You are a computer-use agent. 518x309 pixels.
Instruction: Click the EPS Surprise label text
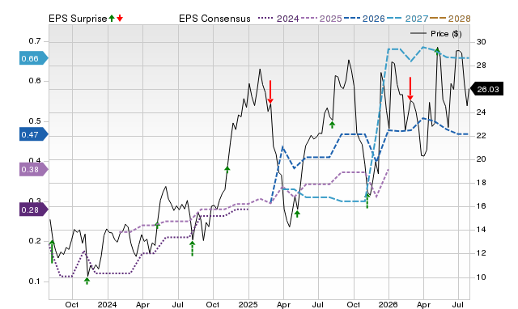(78, 19)
